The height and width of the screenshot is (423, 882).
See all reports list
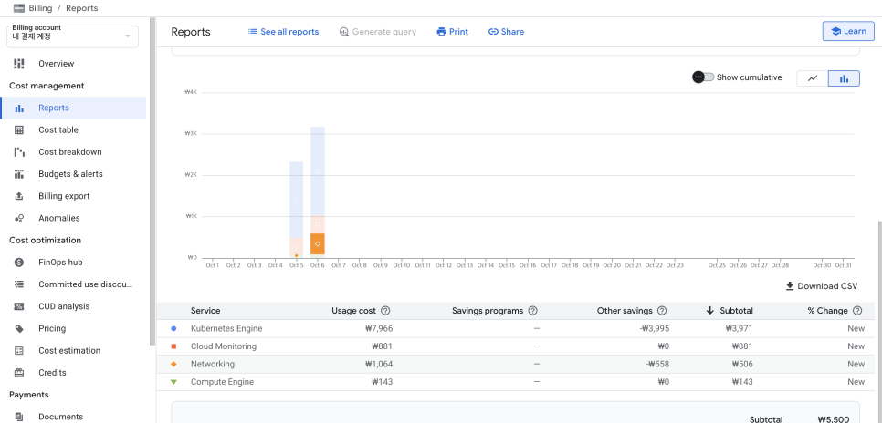click(x=283, y=32)
